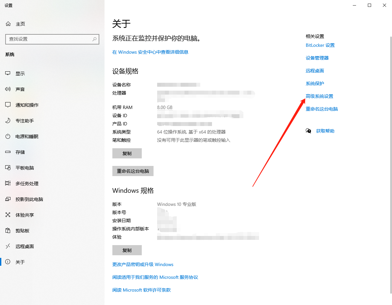Open the Tablet mode menu item

24,168
